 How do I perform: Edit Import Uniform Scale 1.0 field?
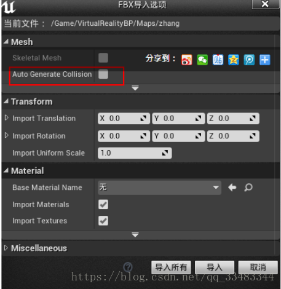[x=135, y=153]
